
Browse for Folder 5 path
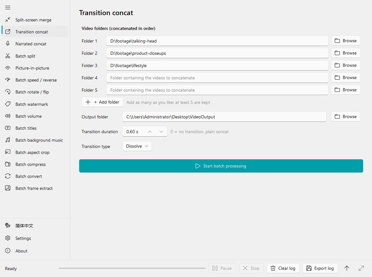click(346, 90)
